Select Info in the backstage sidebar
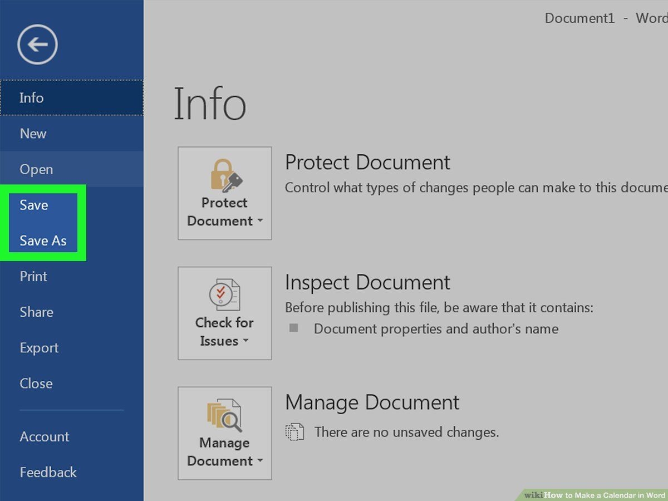 point(72,97)
